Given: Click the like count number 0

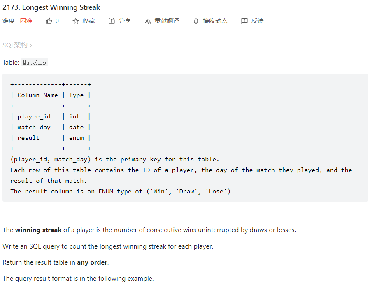Looking at the screenshot, I should coord(57,21).
